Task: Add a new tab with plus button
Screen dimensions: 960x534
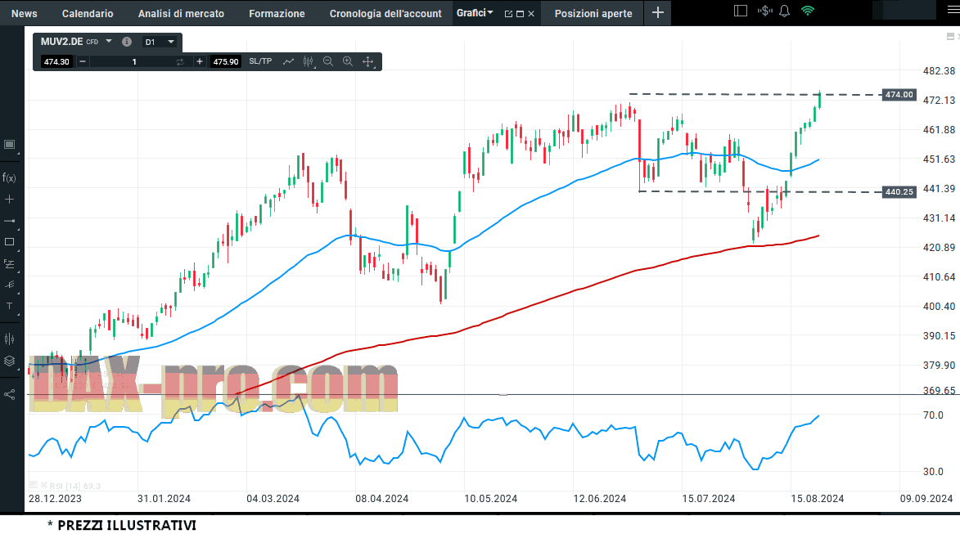Action: (x=657, y=13)
